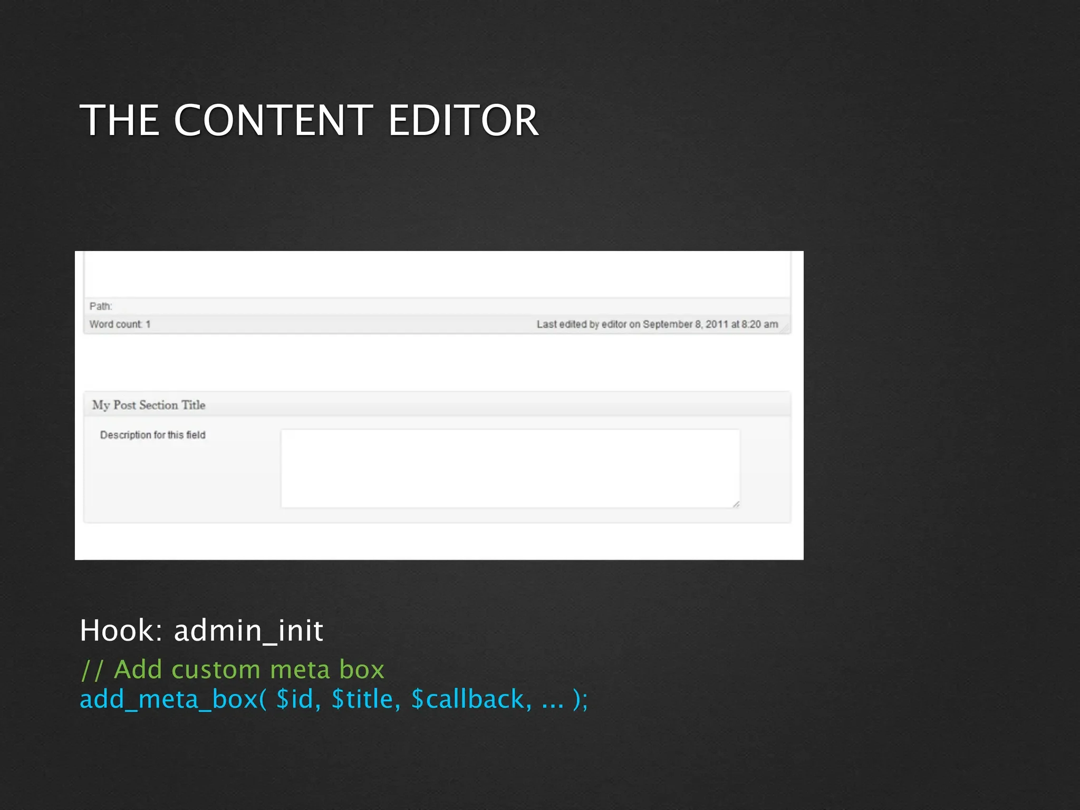This screenshot has width=1080, height=810.
Task: Click the textarea resize handle in the meta box
Action: (x=736, y=504)
